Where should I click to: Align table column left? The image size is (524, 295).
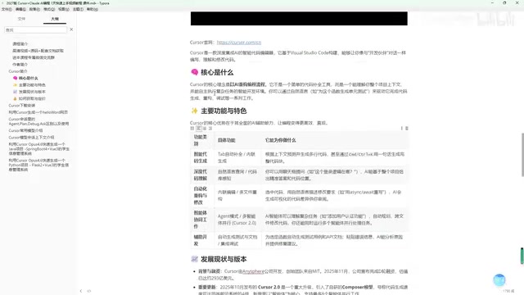pos(198,129)
